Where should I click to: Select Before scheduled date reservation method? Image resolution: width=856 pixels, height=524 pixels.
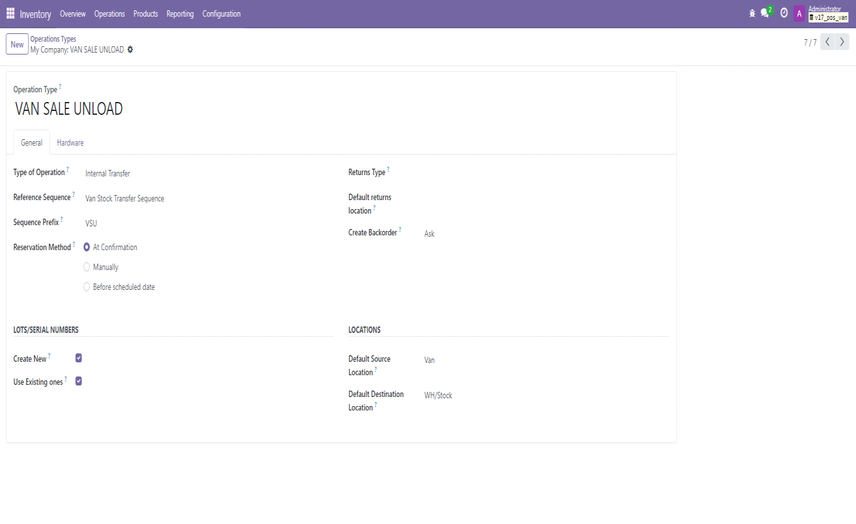(x=87, y=287)
